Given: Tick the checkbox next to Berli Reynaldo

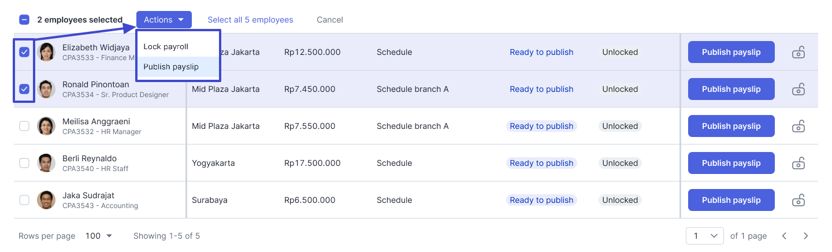Looking at the screenshot, I should (x=24, y=163).
